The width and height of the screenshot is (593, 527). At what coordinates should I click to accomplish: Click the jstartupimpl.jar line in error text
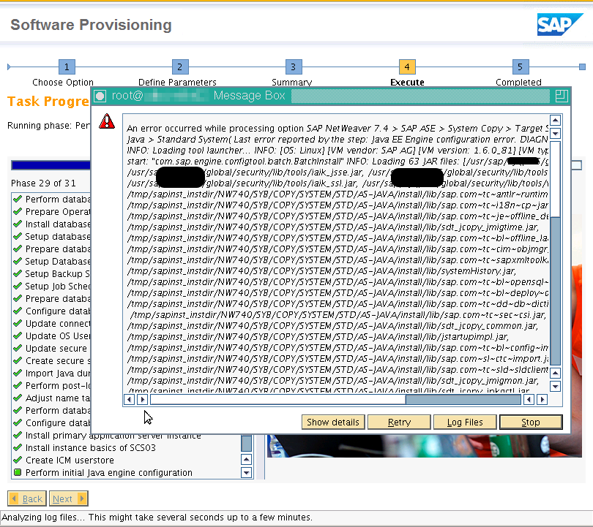point(318,337)
